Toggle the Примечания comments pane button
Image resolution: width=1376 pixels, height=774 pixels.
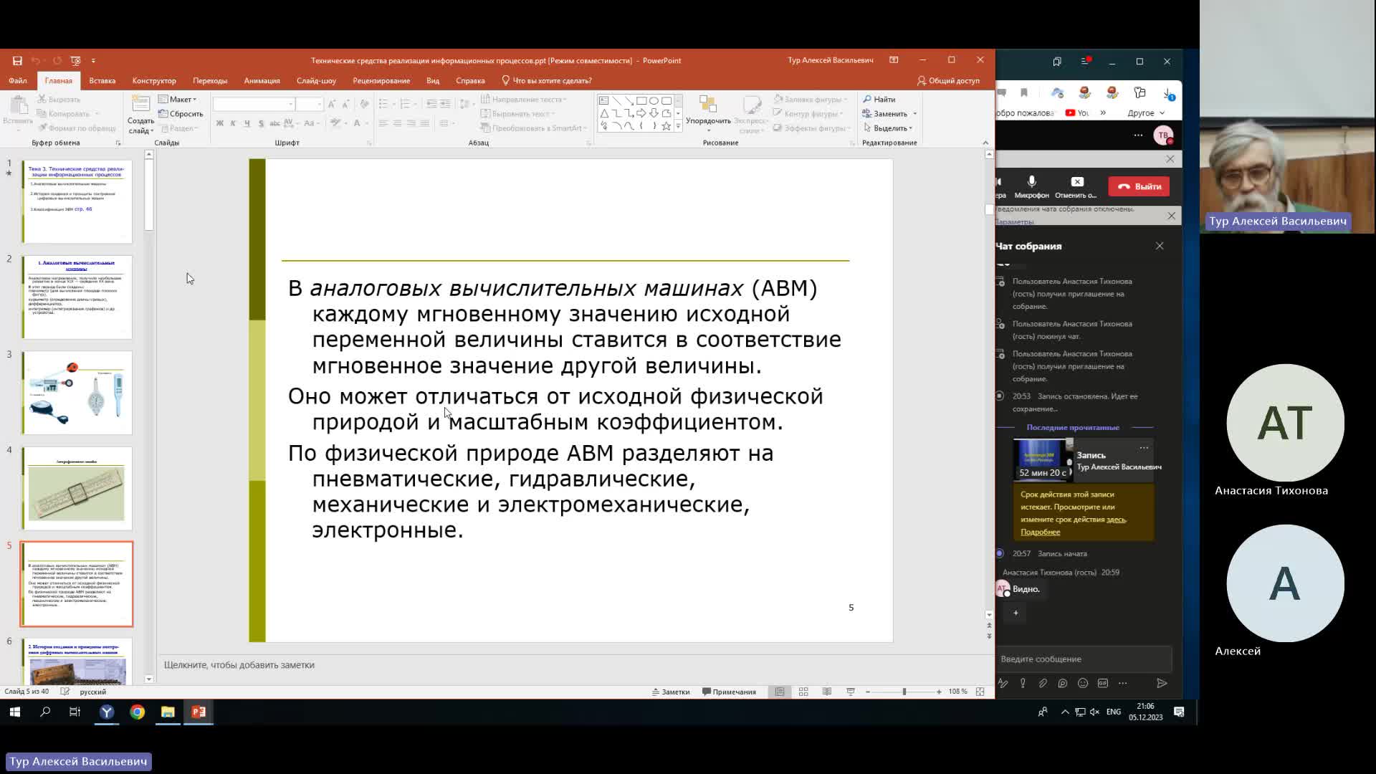point(729,692)
